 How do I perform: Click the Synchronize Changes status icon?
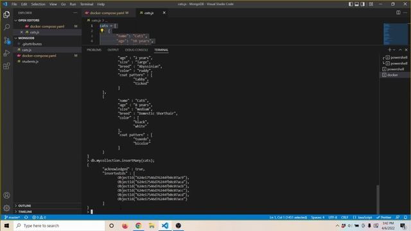(x=26, y=218)
